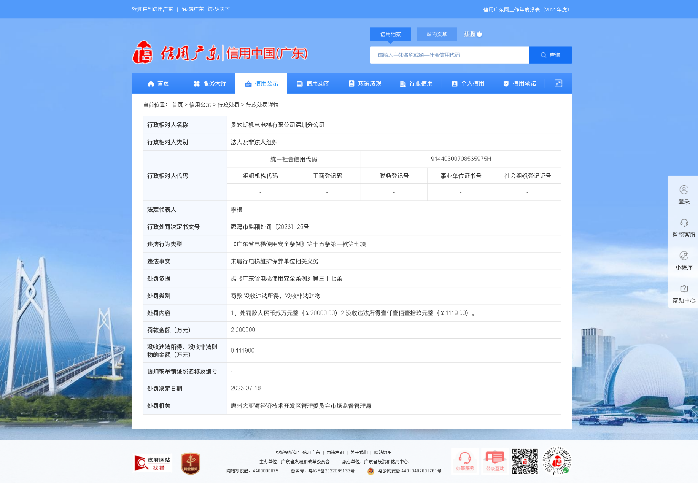Click the document number 惠湾市监稽处罚〔2023〕25号
The width and height of the screenshot is (698, 483).
[270, 227]
